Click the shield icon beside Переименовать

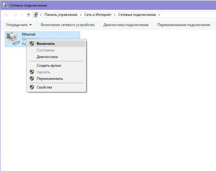[32, 79]
